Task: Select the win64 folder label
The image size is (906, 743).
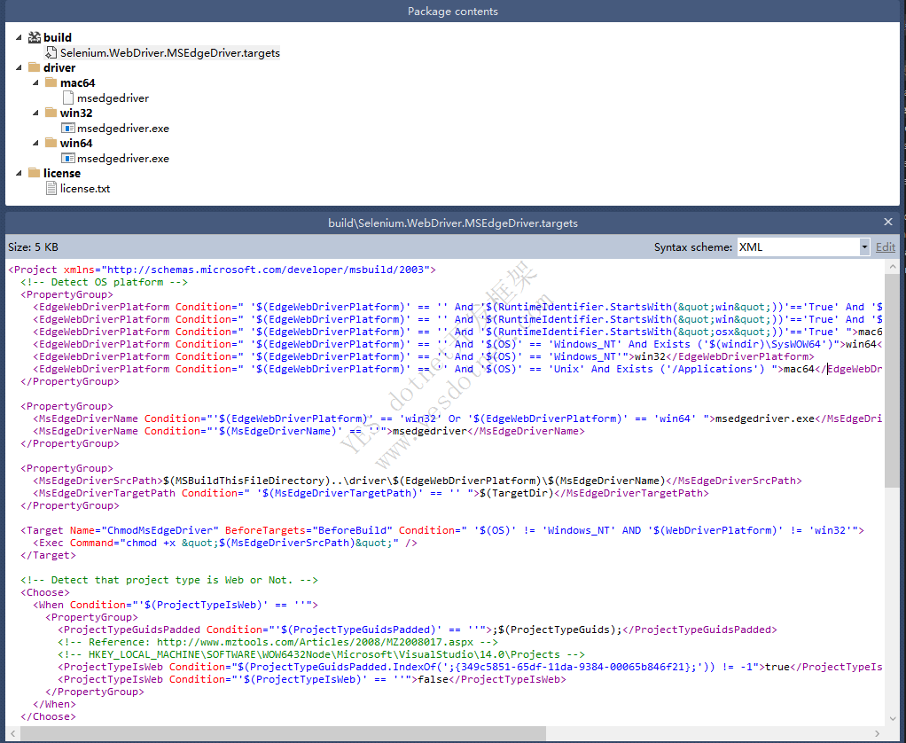Action: 76,143
